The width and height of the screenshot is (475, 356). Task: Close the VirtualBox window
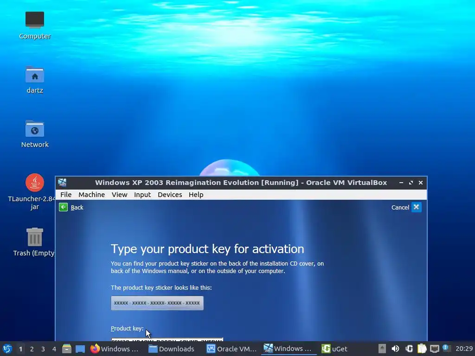click(420, 183)
